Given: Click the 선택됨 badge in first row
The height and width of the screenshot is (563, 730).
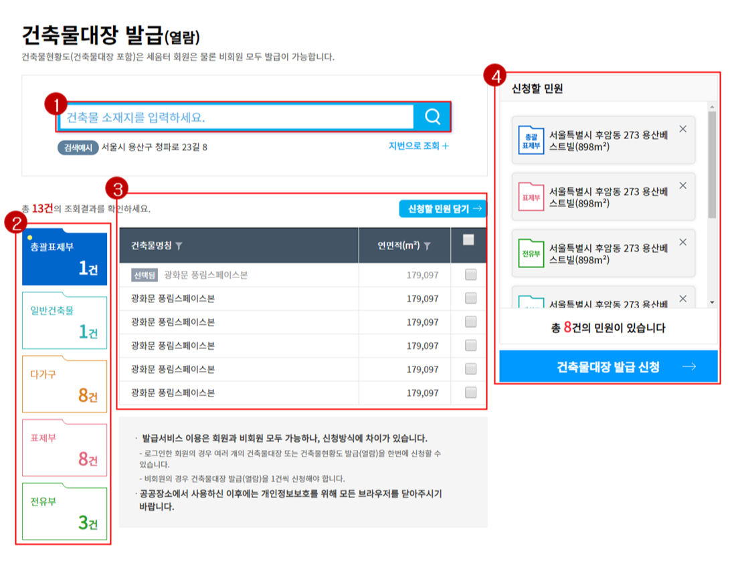Looking at the screenshot, I should (x=145, y=275).
